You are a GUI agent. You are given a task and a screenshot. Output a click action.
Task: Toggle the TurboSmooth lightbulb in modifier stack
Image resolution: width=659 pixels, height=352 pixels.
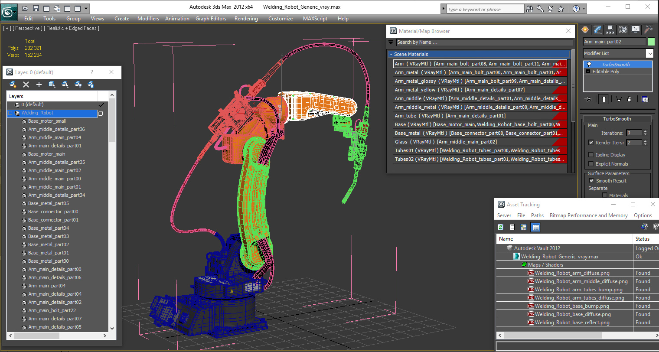(589, 65)
